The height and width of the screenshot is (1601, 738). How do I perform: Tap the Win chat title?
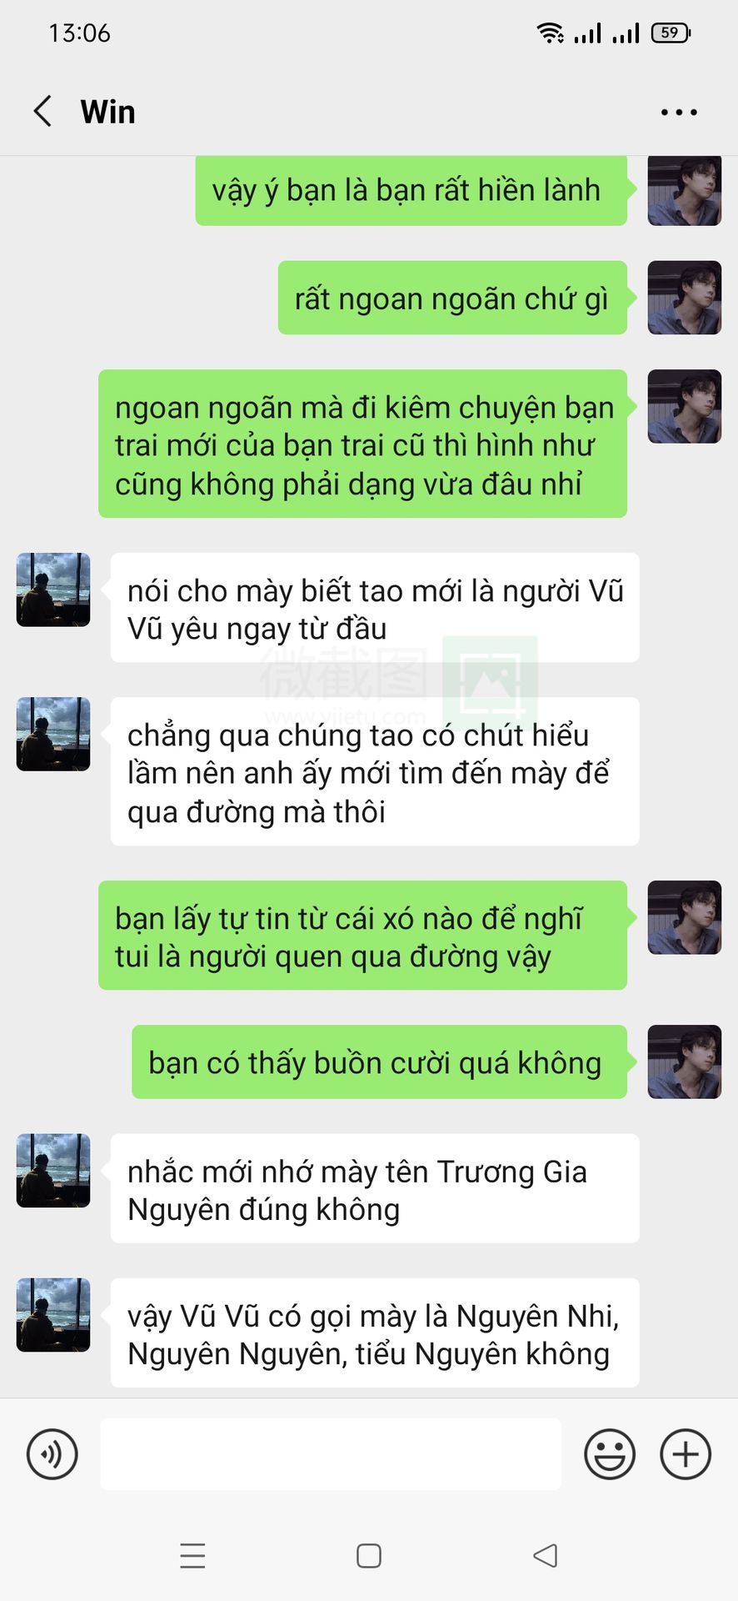pyautogui.click(x=107, y=112)
